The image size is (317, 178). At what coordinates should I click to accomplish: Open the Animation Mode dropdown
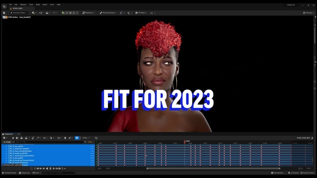coord(19,13)
